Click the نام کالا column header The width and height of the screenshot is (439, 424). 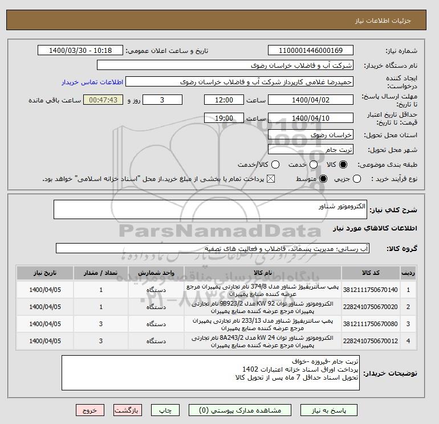263,273
